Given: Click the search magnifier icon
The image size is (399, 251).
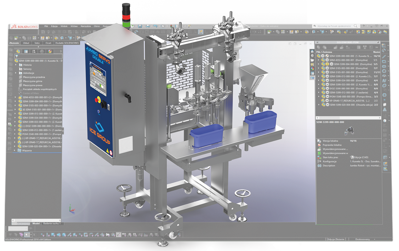Looking at the screenshot, I should point(355,26).
